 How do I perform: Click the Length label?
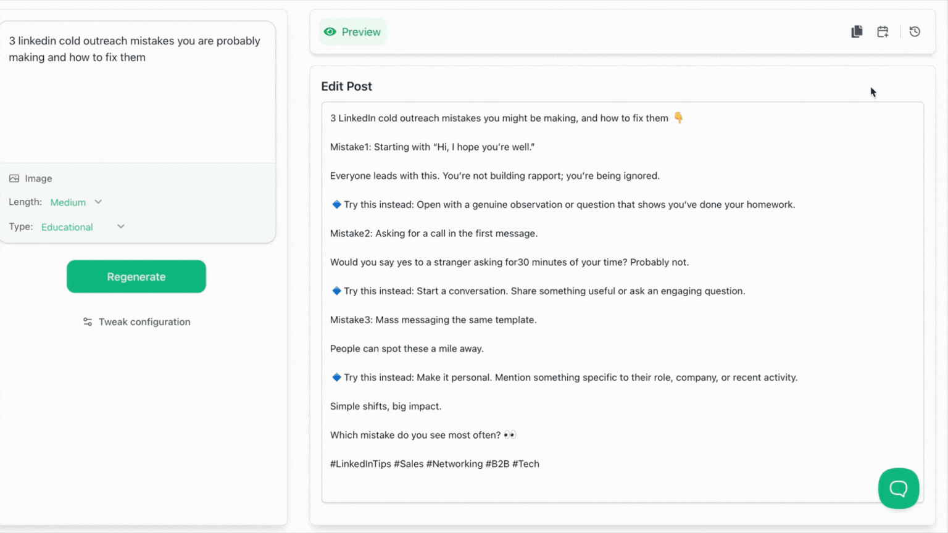tap(25, 202)
